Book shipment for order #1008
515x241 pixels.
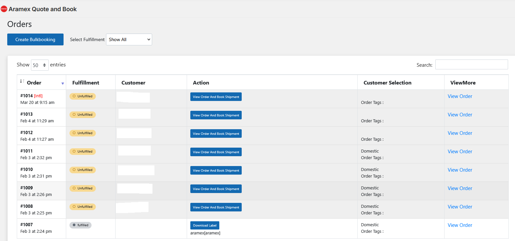[216, 207]
